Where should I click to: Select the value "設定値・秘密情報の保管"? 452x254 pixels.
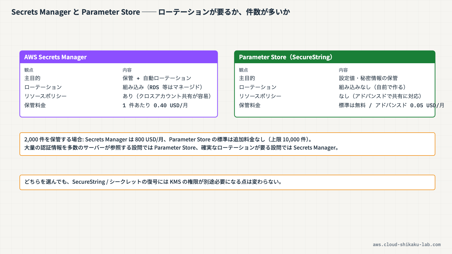pos(368,78)
